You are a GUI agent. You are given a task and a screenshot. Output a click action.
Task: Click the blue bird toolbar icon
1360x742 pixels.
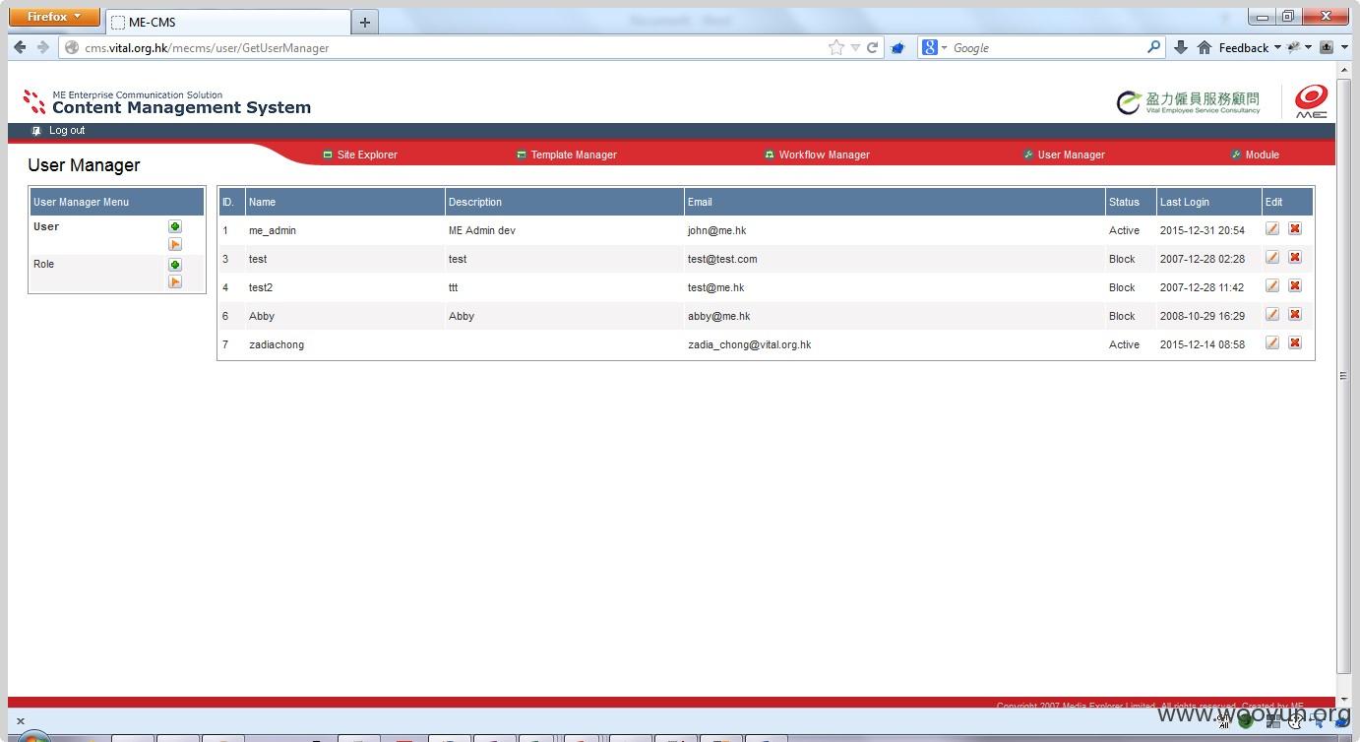point(897,47)
